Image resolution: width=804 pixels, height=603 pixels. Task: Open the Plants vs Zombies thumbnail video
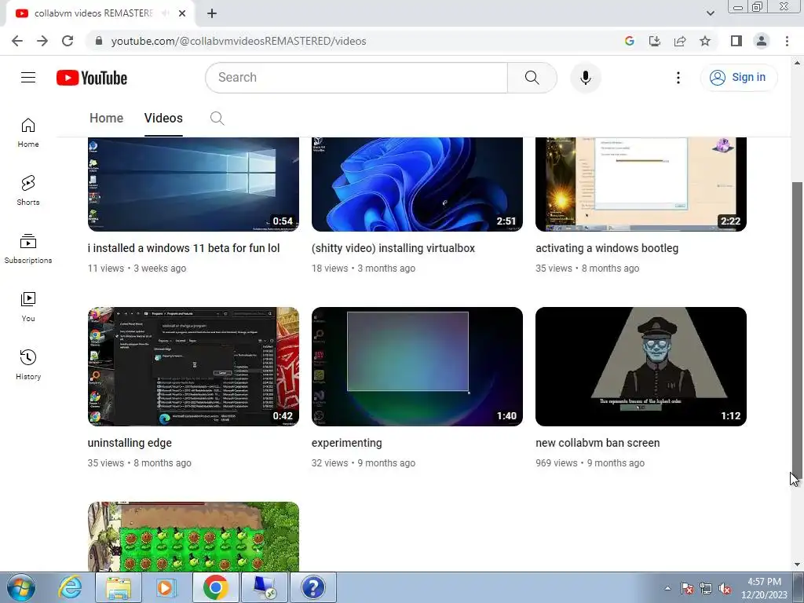pyautogui.click(x=193, y=536)
